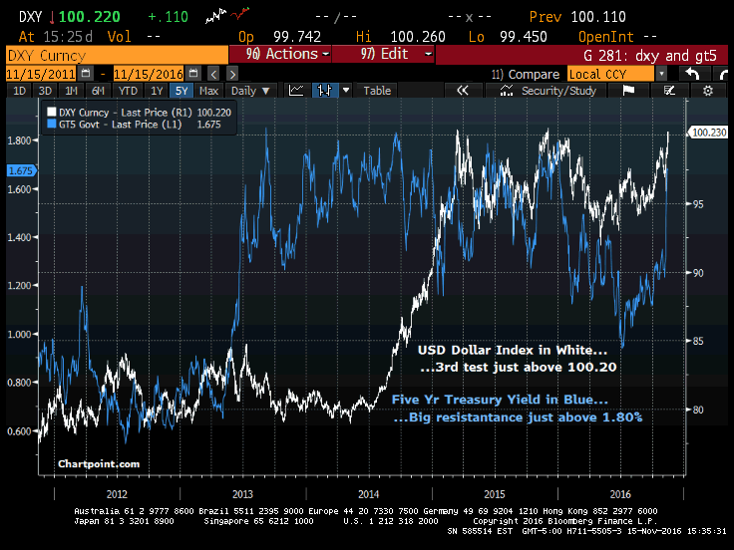Switch to line chart type icon

pyautogui.click(x=296, y=91)
